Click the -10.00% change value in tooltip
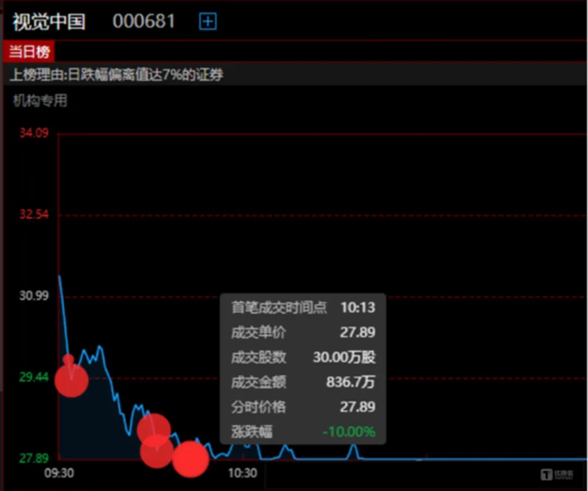588x491 pixels. 349,432
